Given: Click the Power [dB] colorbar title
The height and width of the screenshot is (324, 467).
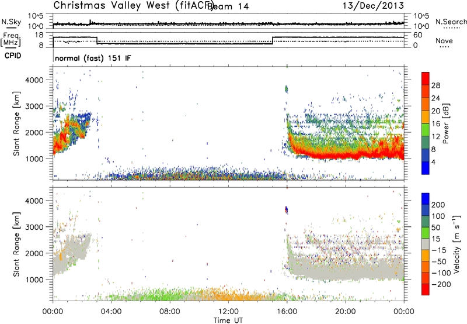Looking at the screenshot, I should [445, 123].
